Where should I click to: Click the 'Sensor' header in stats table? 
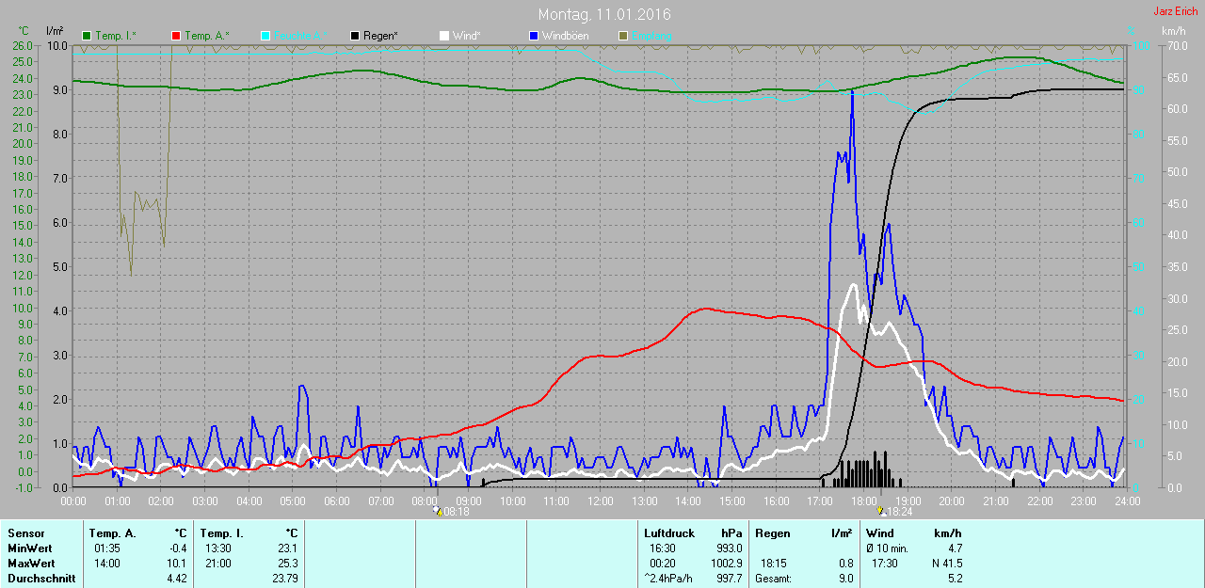[25, 533]
